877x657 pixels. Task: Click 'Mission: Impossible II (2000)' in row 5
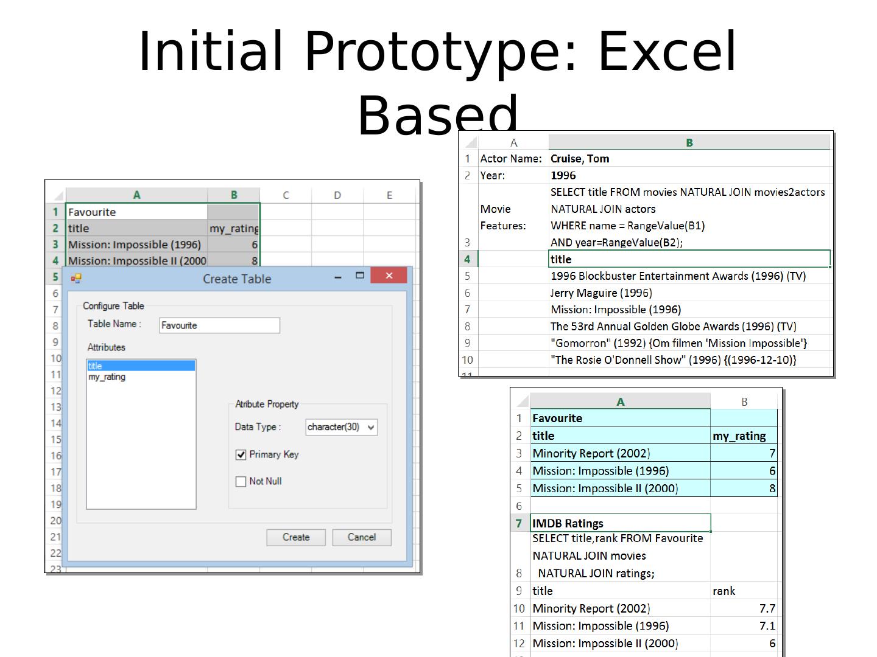click(x=621, y=488)
